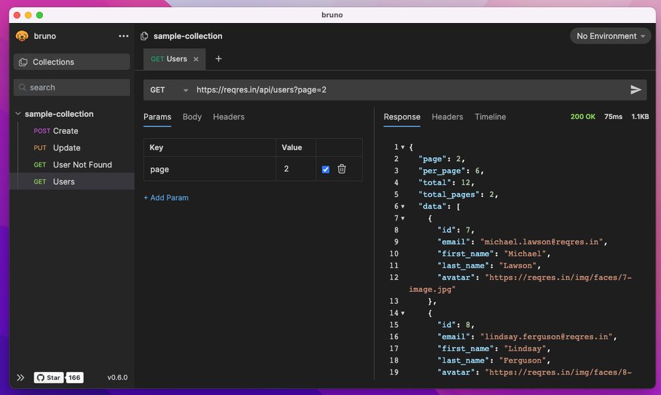Viewport: 661px width, 395px height.
Task: Open the GET User Not Found request
Action: pyautogui.click(x=72, y=164)
